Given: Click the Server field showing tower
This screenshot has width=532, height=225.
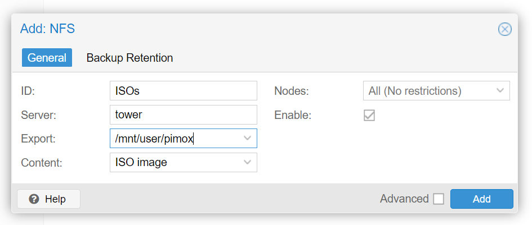Looking at the screenshot, I should point(183,114).
